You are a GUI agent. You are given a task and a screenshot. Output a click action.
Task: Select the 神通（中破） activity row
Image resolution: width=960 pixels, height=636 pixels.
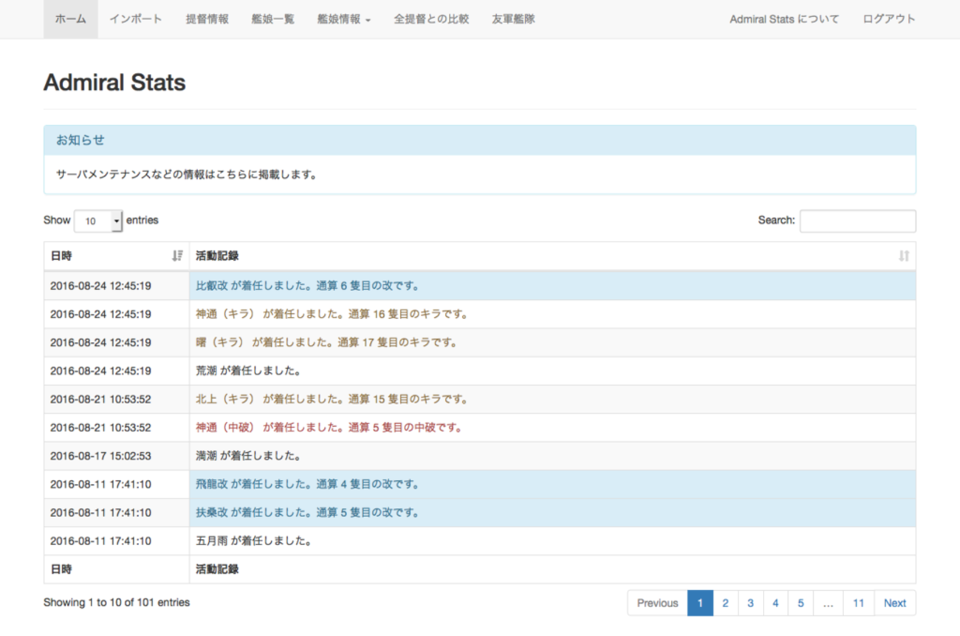coord(328,428)
